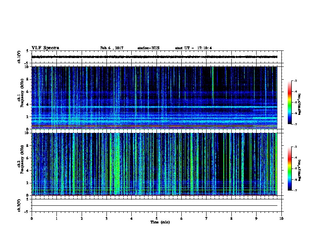Click the ch.1 colorbar log(PSD) unit label
The width and height of the screenshot is (317, 245).
tap(299, 104)
